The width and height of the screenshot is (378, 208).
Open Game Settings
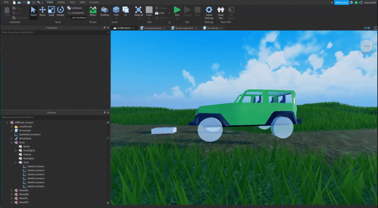coord(209,12)
